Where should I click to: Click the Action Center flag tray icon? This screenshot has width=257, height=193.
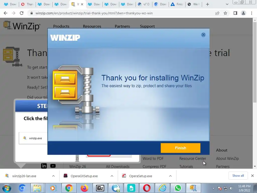point(220,188)
